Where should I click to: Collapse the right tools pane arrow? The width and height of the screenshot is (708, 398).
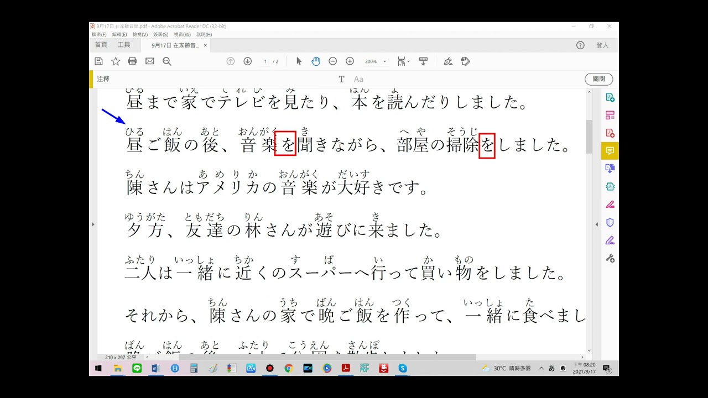pos(596,224)
